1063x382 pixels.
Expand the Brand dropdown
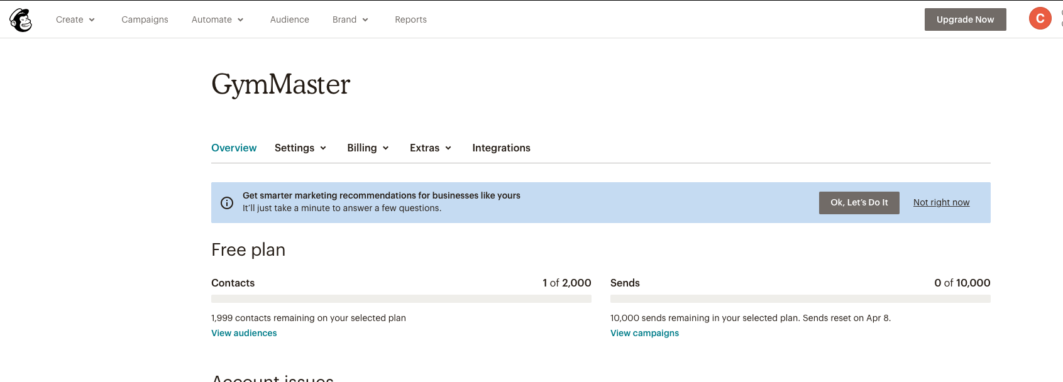pyautogui.click(x=350, y=19)
